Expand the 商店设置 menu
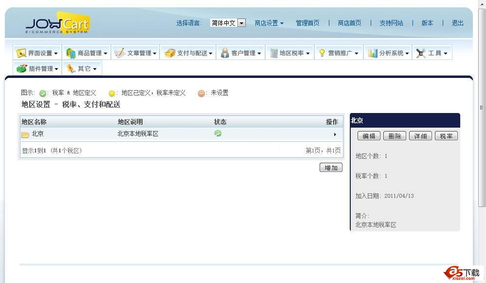Viewport: 486px width, 283px height. click(269, 23)
